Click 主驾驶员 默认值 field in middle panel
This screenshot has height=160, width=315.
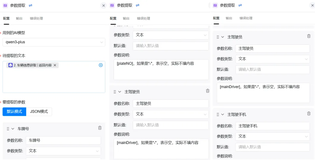pyautogui.click(x=170, y=125)
